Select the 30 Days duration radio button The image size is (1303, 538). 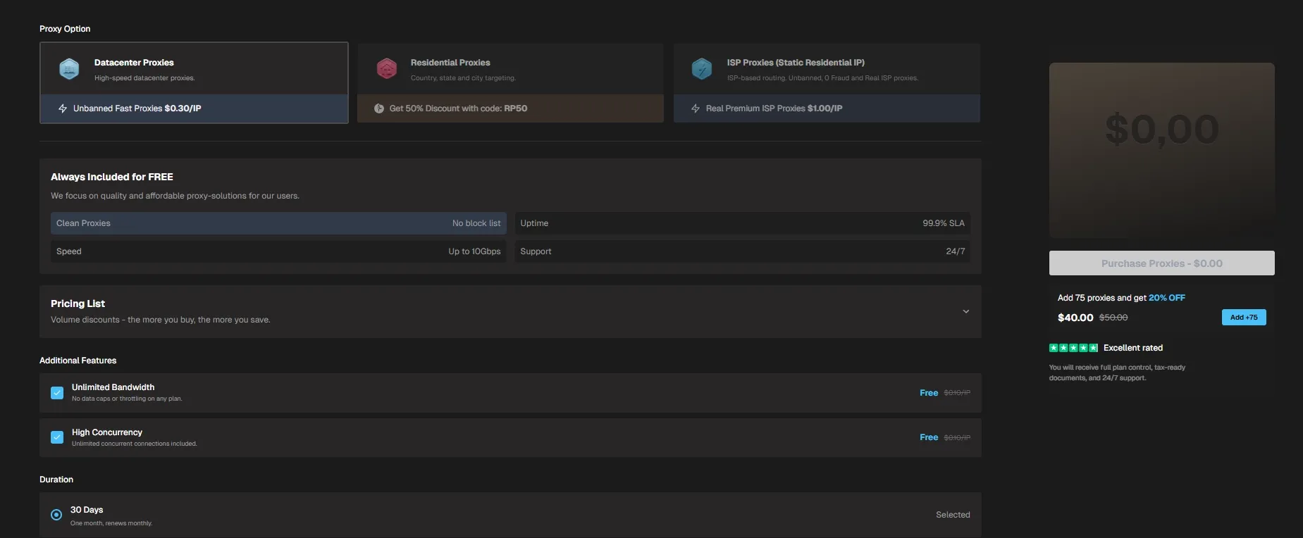[56, 515]
